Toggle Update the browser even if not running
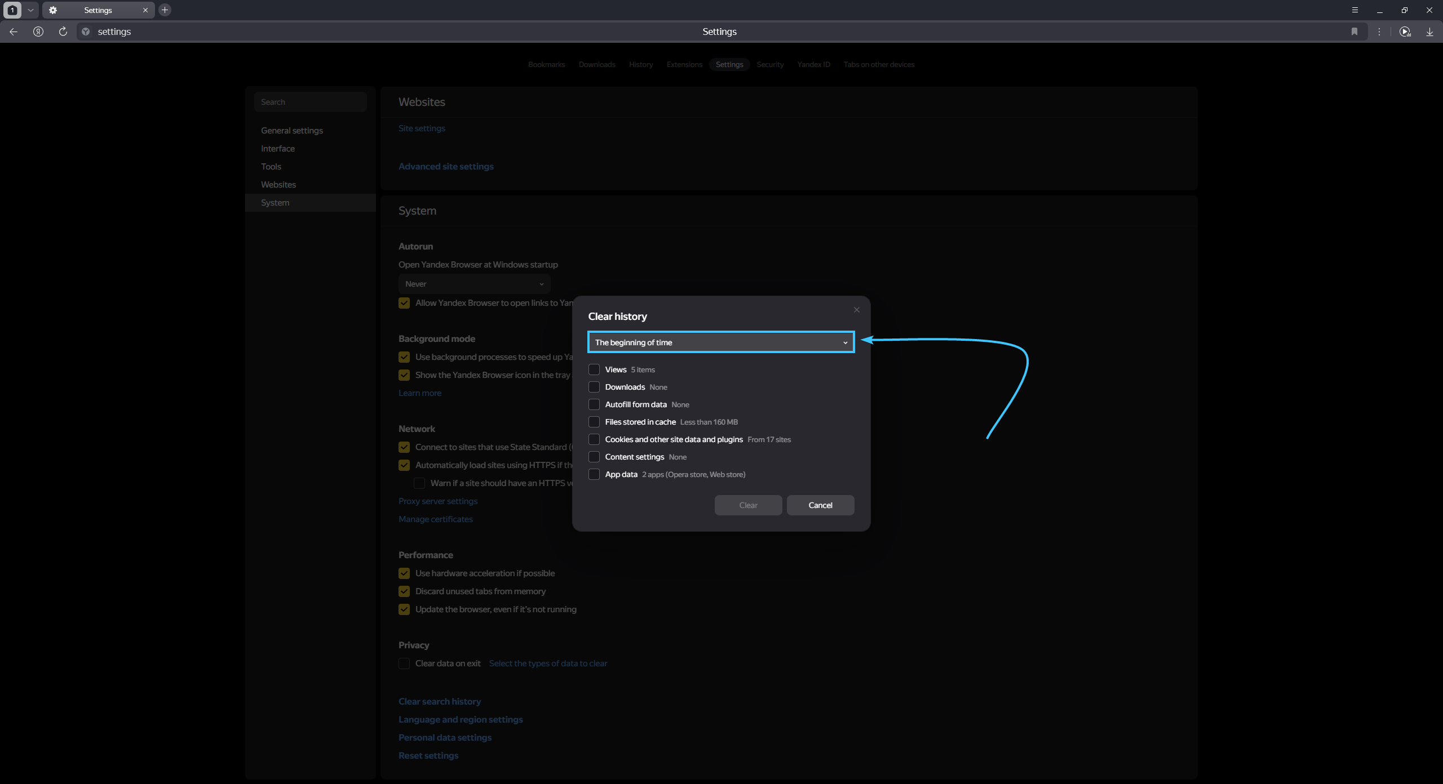1443x784 pixels. point(404,609)
